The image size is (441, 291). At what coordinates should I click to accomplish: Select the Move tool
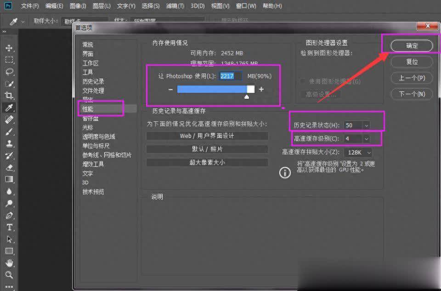click(x=9, y=48)
